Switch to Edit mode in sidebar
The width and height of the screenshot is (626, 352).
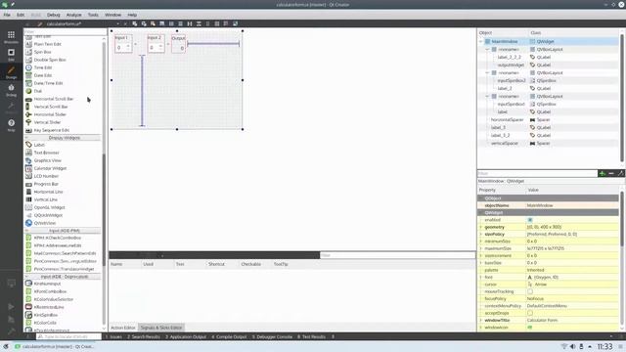(x=11, y=55)
